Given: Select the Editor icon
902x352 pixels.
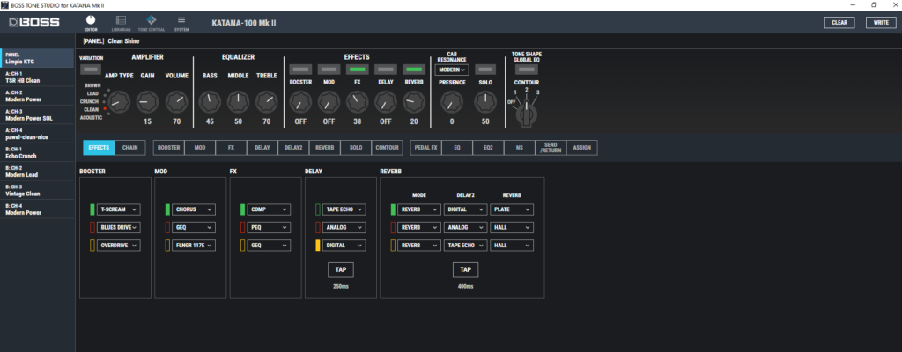Looking at the screenshot, I should click(90, 22).
